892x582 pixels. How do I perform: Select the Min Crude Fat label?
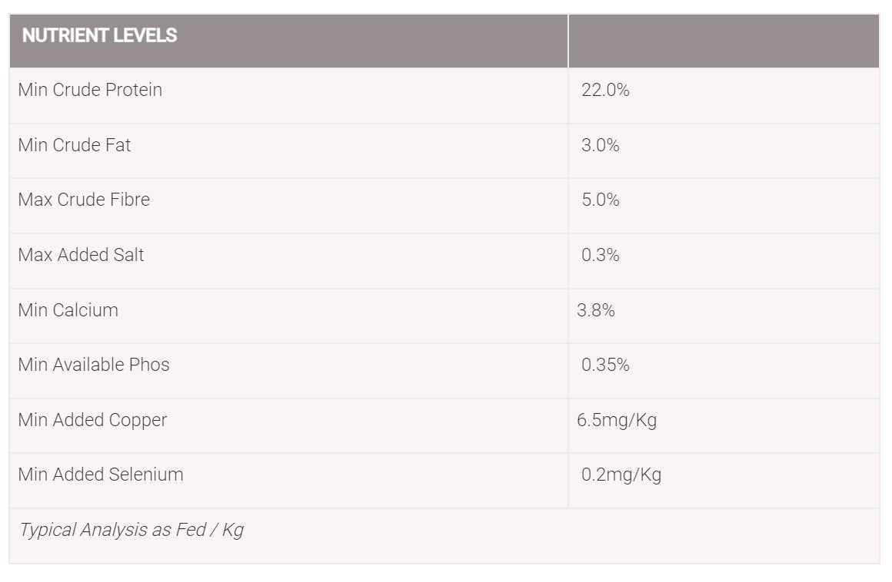click(x=75, y=145)
